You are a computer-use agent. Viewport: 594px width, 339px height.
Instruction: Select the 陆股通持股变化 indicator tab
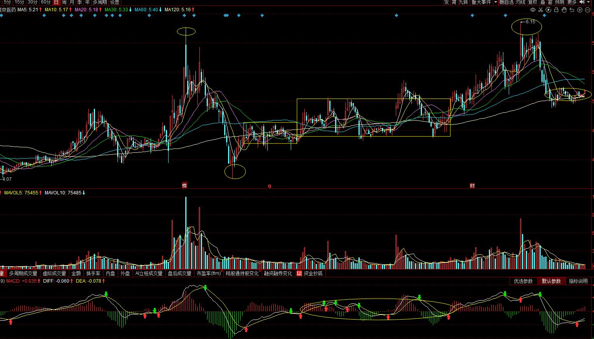pyautogui.click(x=242, y=273)
